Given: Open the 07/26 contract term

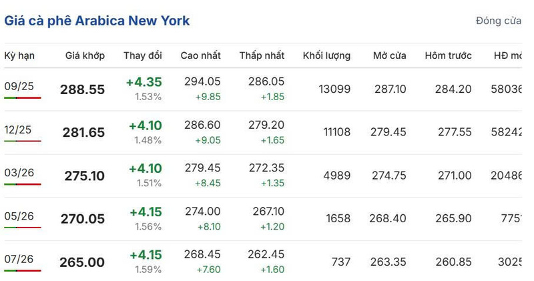Looking at the screenshot, I should point(19,259).
